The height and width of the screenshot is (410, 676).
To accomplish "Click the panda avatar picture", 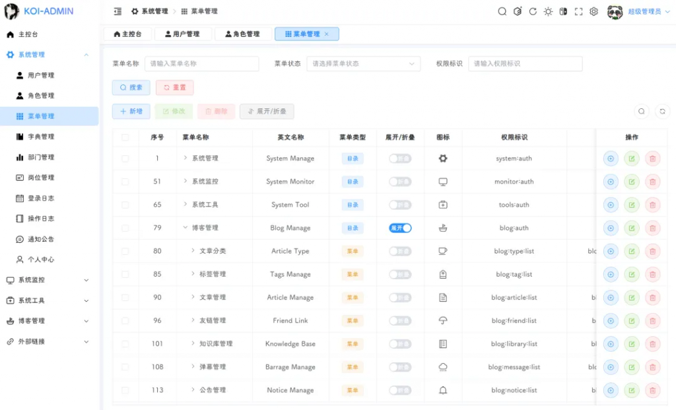I will (615, 12).
